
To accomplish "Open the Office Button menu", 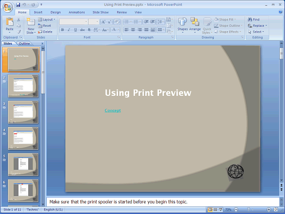I will click(8, 7).
